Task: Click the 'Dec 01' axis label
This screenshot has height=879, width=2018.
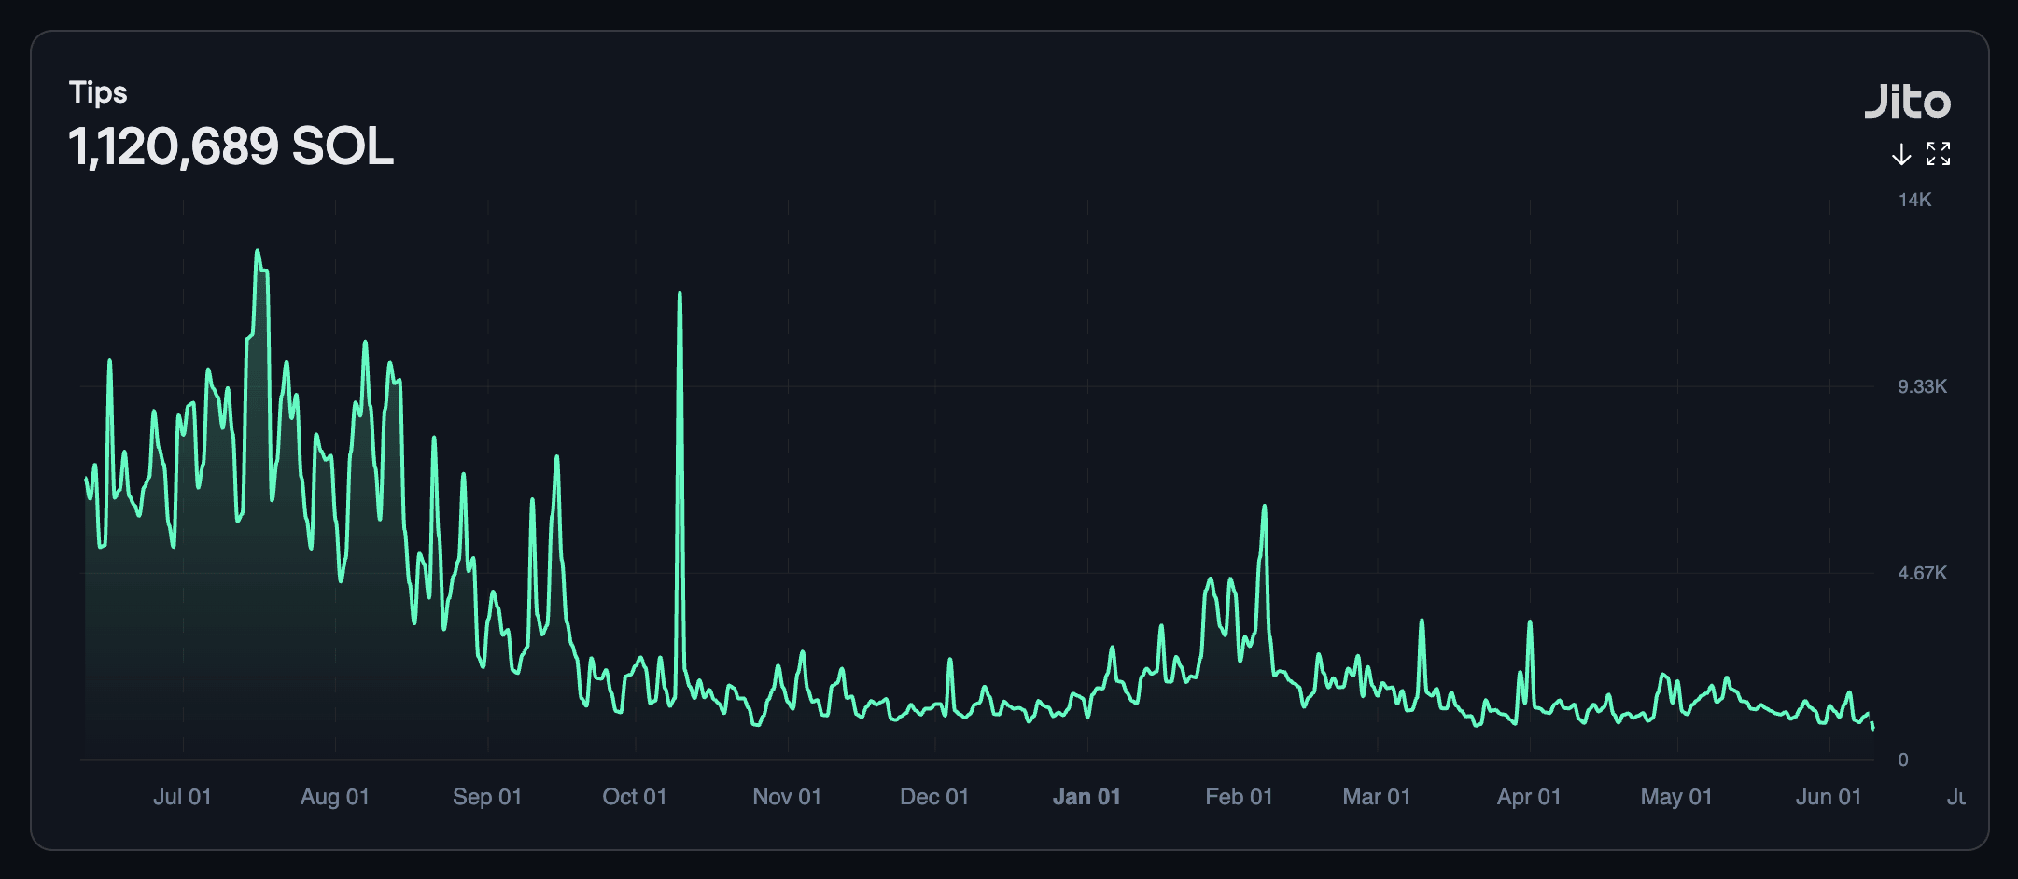Action: (x=934, y=797)
